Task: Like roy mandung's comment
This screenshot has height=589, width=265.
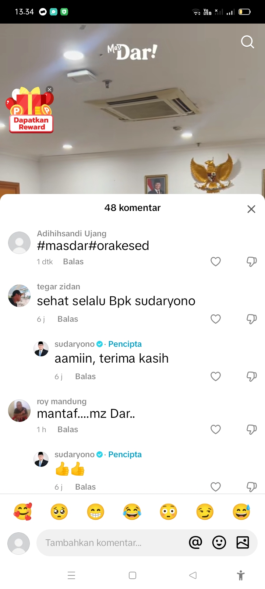Action: click(216, 430)
